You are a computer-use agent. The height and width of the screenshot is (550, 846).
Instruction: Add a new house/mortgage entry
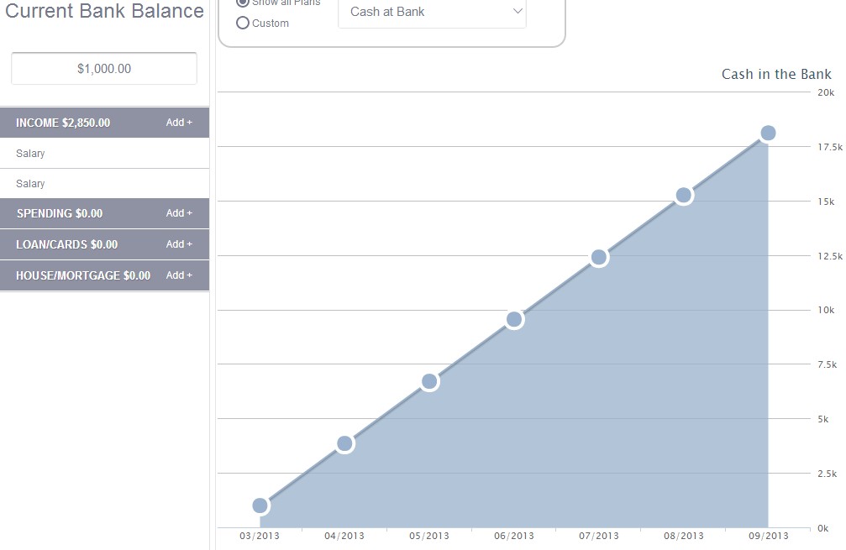pyautogui.click(x=179, y=275)
